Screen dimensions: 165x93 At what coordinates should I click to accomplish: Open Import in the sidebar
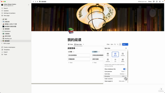[x=6, y=52]
